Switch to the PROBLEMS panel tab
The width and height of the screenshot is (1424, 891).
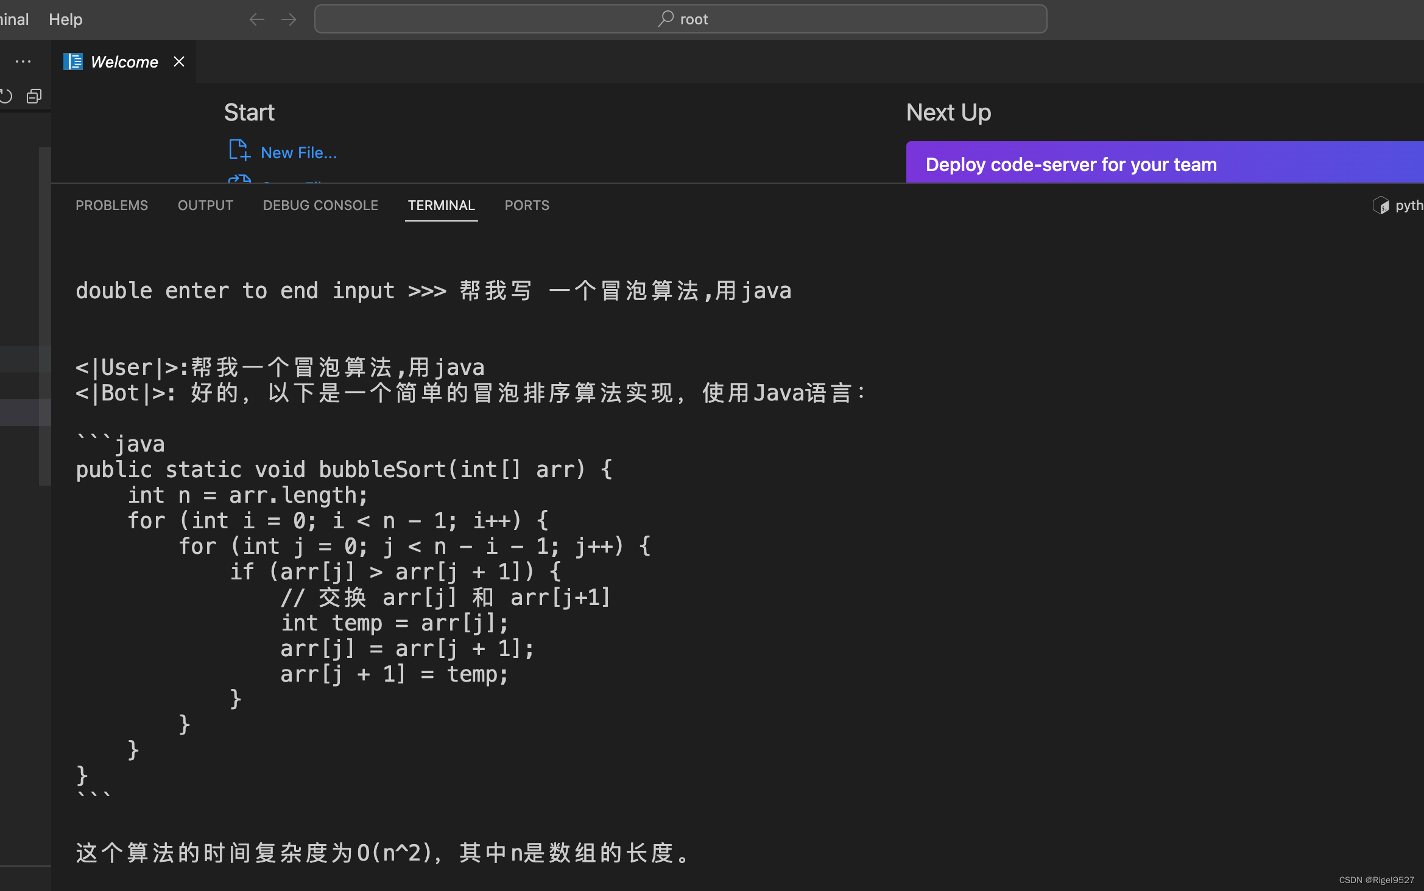pos(112,205)
